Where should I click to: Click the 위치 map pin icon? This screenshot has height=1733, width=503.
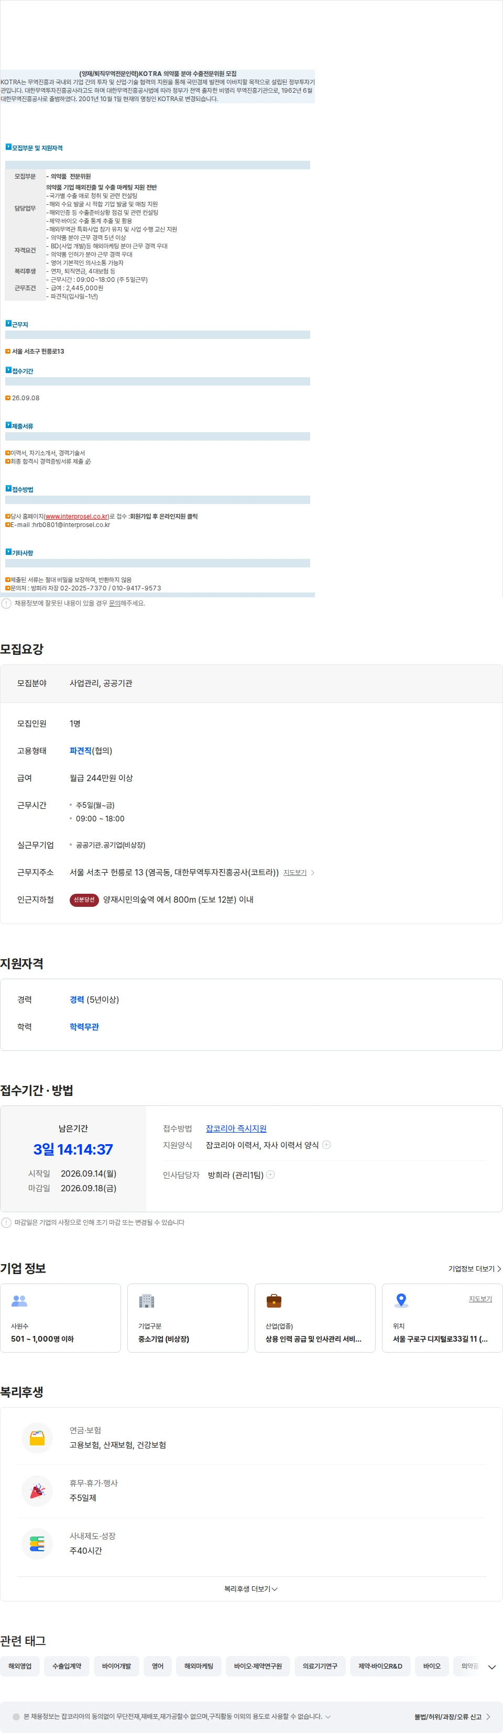pyautogui.click(x=401, y=1300)
